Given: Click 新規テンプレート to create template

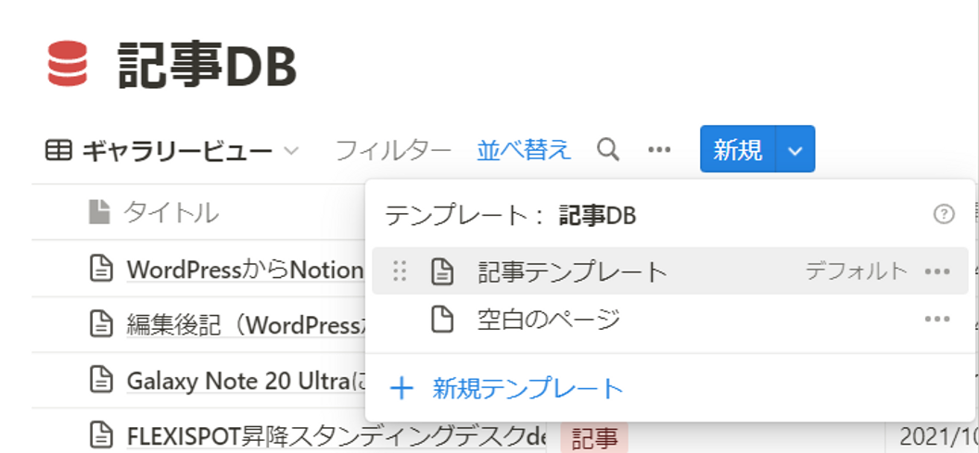Looking at the screenshot, I should point(528,389).
